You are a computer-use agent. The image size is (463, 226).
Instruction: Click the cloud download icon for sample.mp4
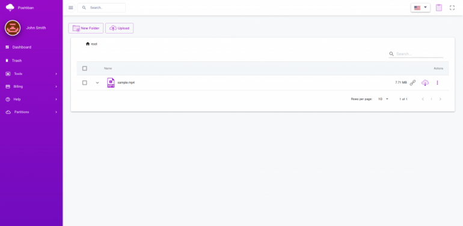click(x=425, y=83)
